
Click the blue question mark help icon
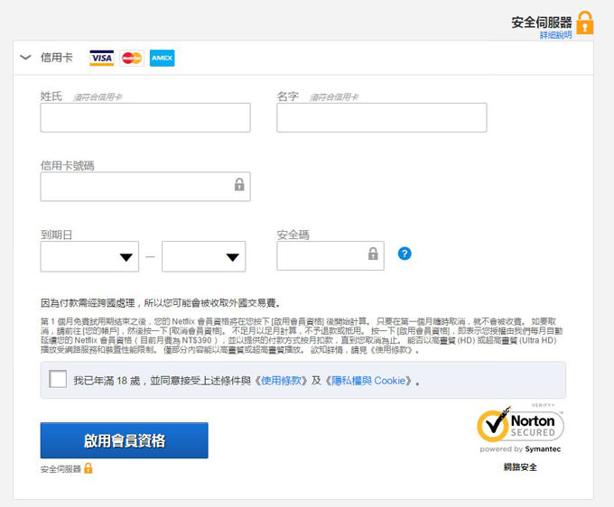[405, 253]
